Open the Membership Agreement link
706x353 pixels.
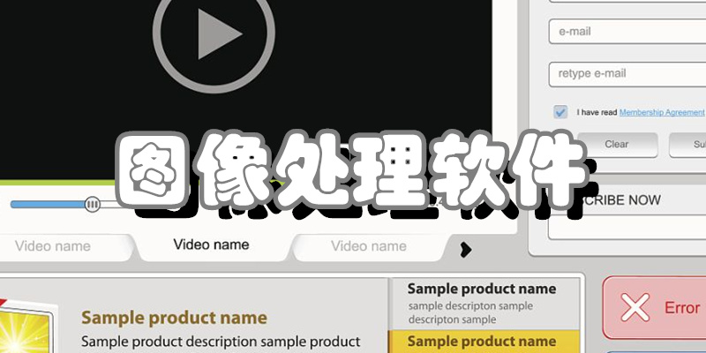pos(662,113)
